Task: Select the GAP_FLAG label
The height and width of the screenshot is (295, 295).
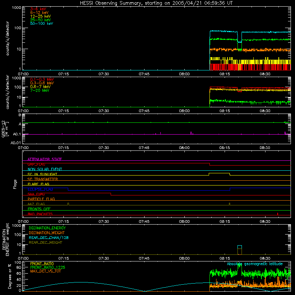Action: pyautogui.click(x=36, y=164)
